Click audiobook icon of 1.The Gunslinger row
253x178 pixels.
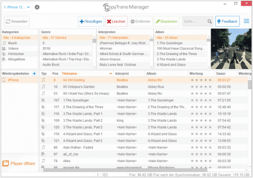click(x=43, y=100)
